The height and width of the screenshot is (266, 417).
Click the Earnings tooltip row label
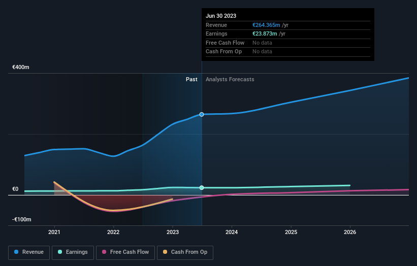click(216, 34)
